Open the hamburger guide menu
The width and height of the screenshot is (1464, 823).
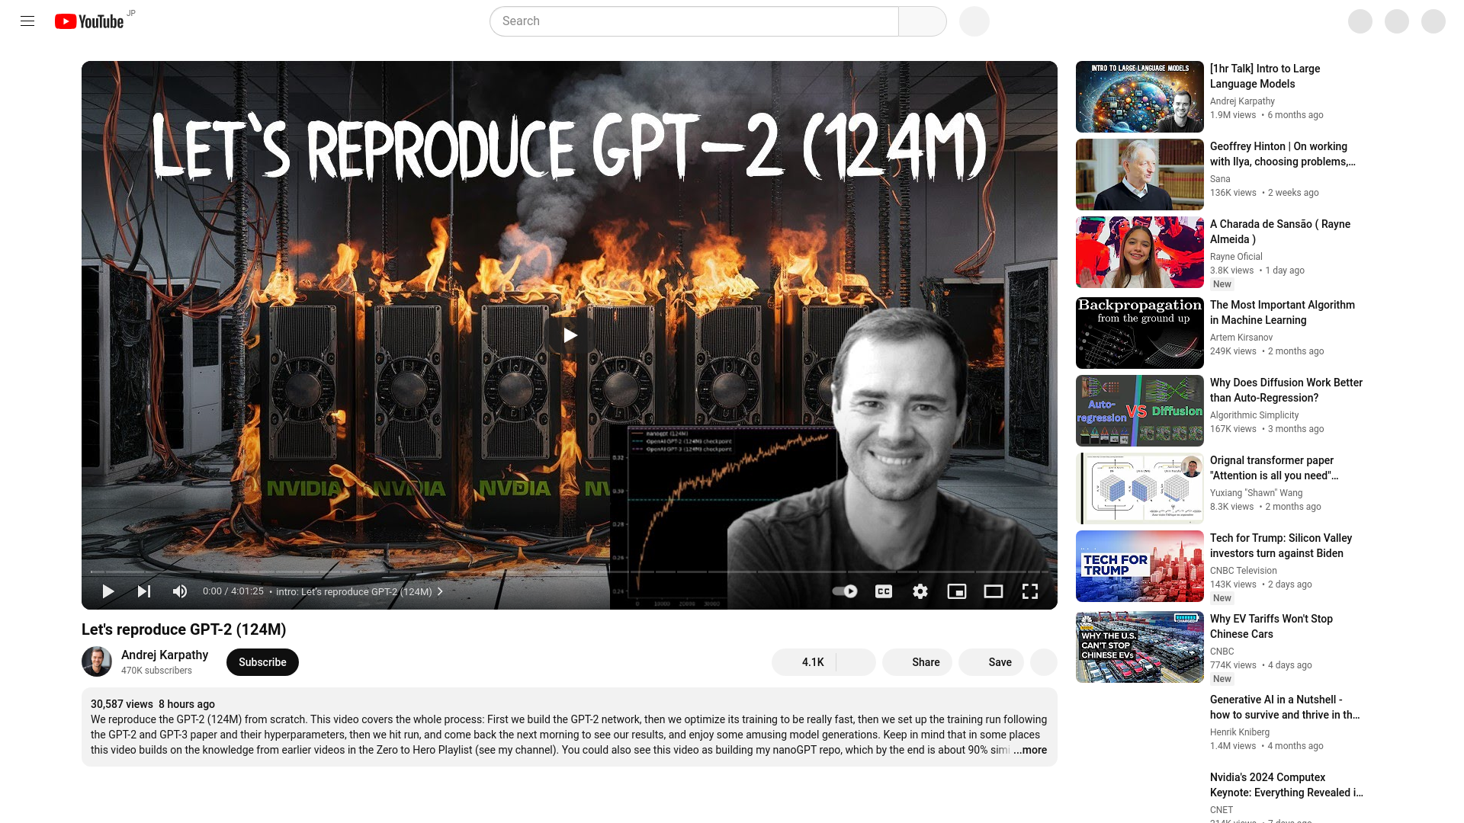(x=27, y=21)
